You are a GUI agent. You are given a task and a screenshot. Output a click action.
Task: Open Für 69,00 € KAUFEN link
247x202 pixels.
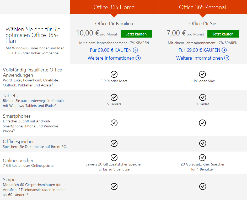click(x=202, y=50)
